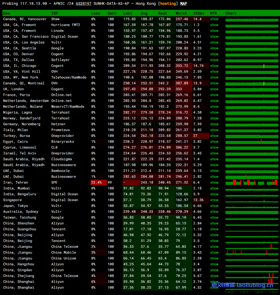Show MTR for Linode Fremont row
Image resolution: width=280 pixels, height=295 pixels.
214,31
